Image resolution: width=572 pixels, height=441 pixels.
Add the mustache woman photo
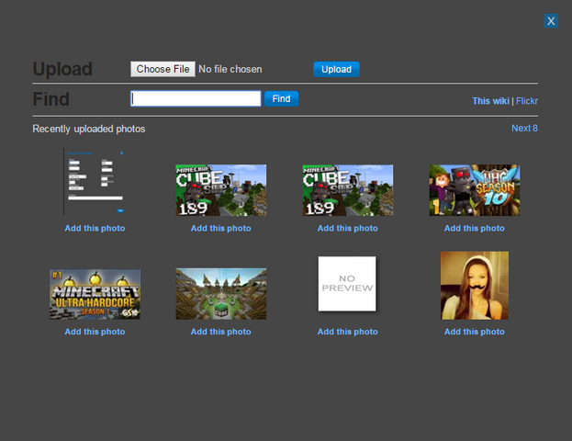pos(475,332)
